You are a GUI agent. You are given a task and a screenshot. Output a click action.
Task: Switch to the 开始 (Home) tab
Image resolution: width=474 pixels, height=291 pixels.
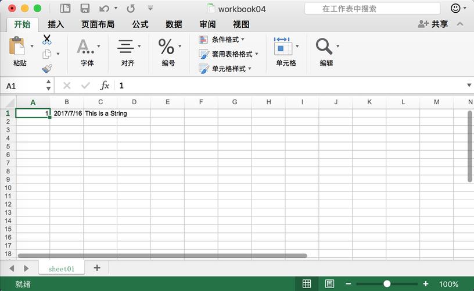[23, 24]
